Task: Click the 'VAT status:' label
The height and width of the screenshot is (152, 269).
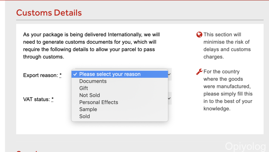Action: pos(36,99)
